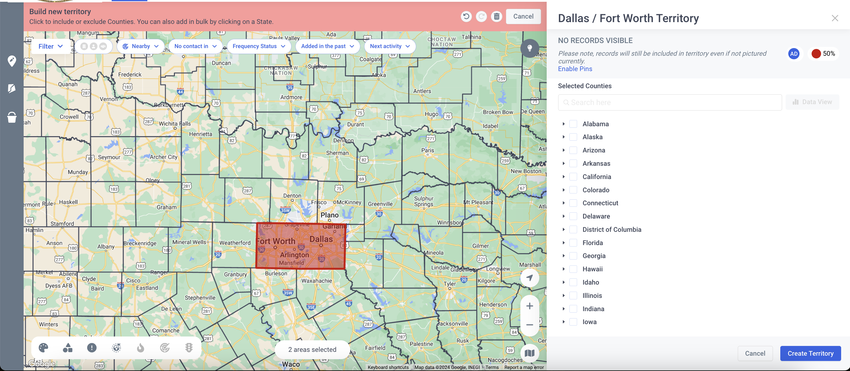Image resolution: width=850 pixels, height=371 pixels.
Task: Click the Report a map error link
Action: tap(524, 367)
